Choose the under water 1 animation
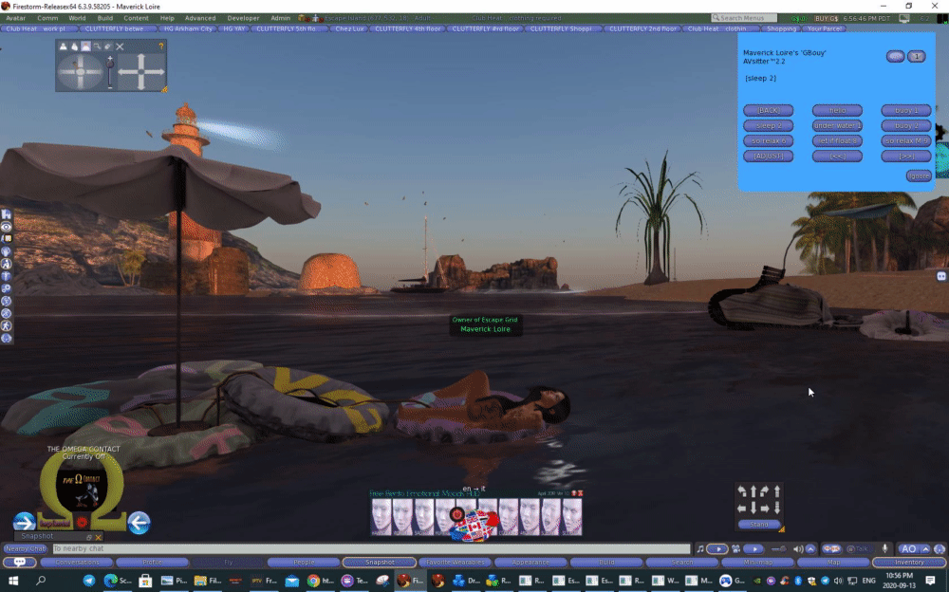This screenshot has width=949, height=592. [837, 125]
